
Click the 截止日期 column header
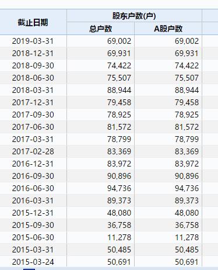pos(33,22)
